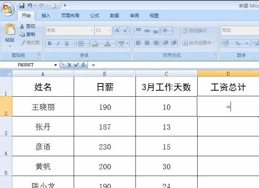Image resolution: width=259 pixels, height=188 pixels.
Task: Customize the Quick Access Toolbar dropdown
Action: pos(65,6)
